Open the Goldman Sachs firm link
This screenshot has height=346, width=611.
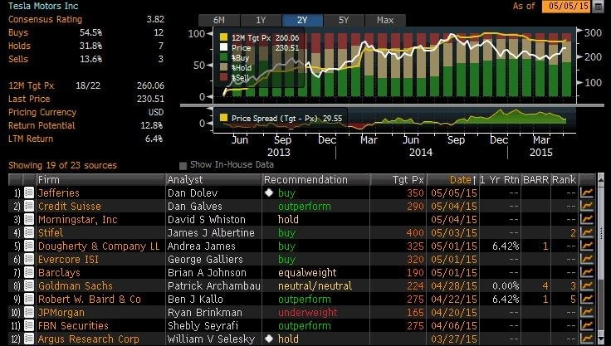[76, 285]
